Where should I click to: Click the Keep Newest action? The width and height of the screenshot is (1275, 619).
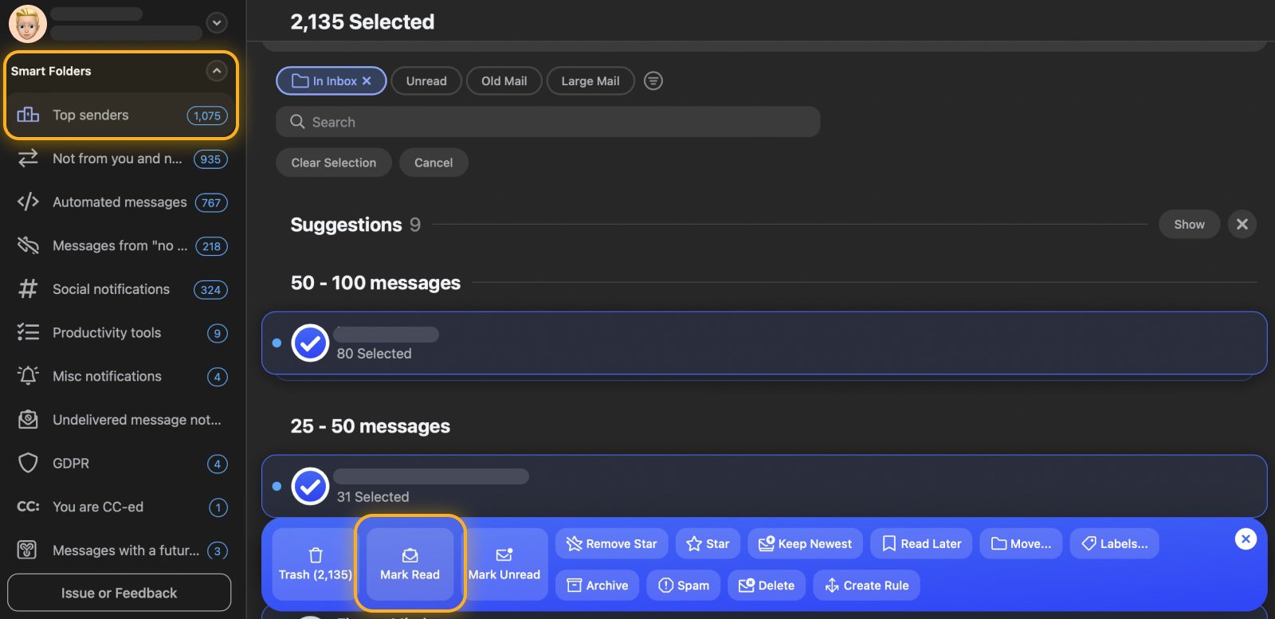[x=805, y=544]
